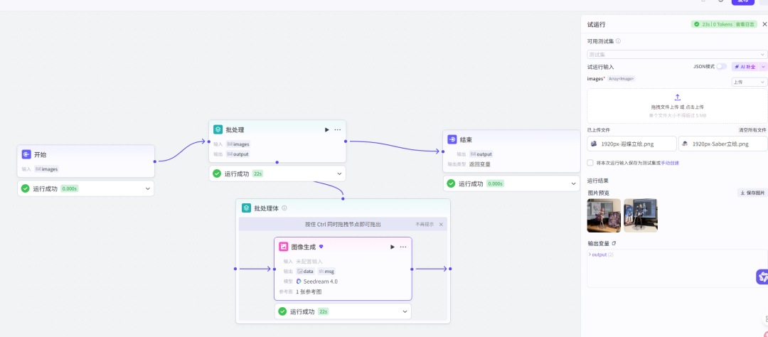Click the upload arrow icon in drop area

tap(677, 97)
